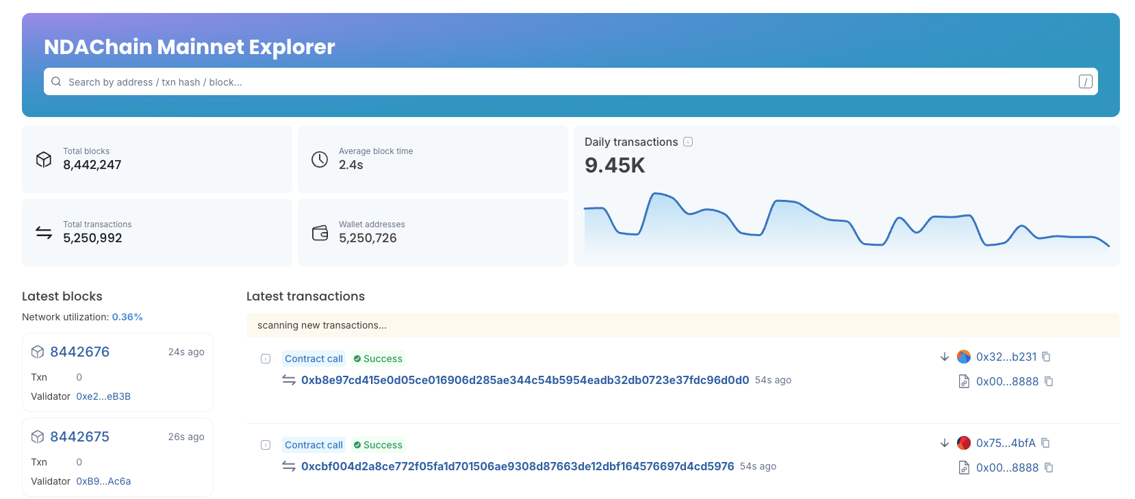The image size is (1135, 499).
Task: Click the wallet icon in Wallet addresses card
Action: (x=320, y=233)
